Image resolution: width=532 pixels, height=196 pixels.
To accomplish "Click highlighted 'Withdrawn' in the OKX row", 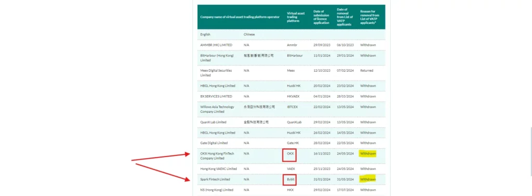I will pos(368,153).
